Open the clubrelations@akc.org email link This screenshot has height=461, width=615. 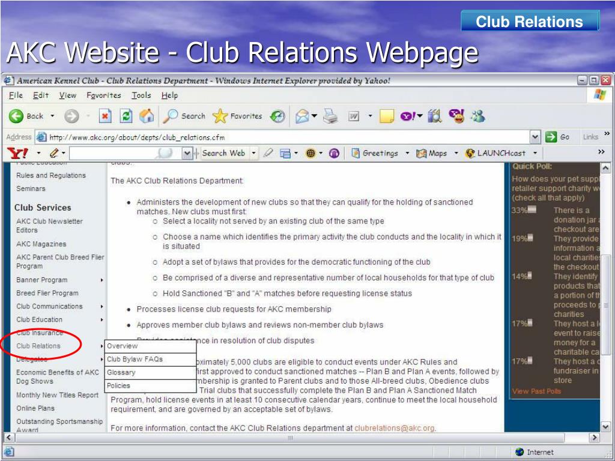point(394,428)
